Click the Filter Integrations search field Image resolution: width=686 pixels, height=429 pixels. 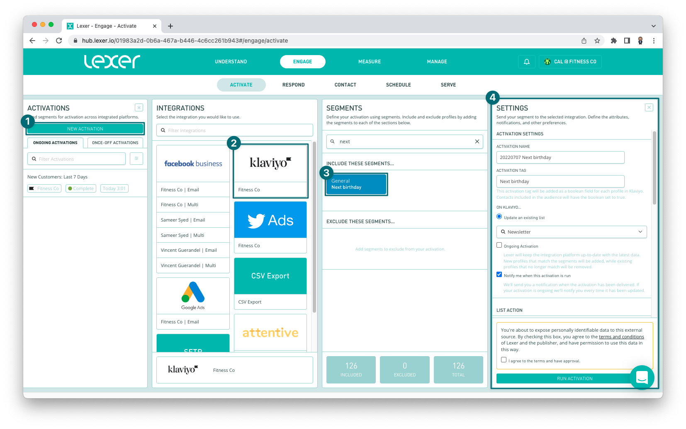click(x=235, y=130)
